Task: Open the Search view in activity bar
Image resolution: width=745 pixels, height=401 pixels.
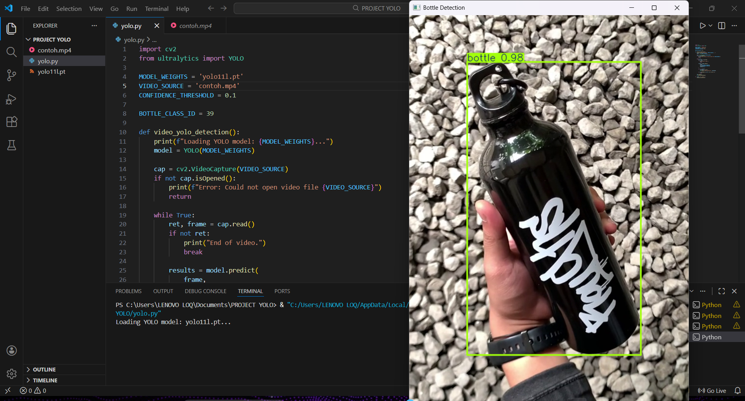Action: [12, 52]
